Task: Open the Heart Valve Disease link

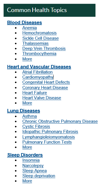Action: (42, 98)
